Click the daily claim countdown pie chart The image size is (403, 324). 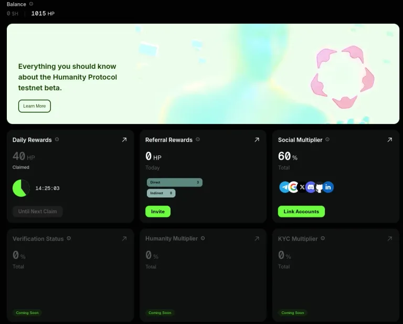coord(21,188)
